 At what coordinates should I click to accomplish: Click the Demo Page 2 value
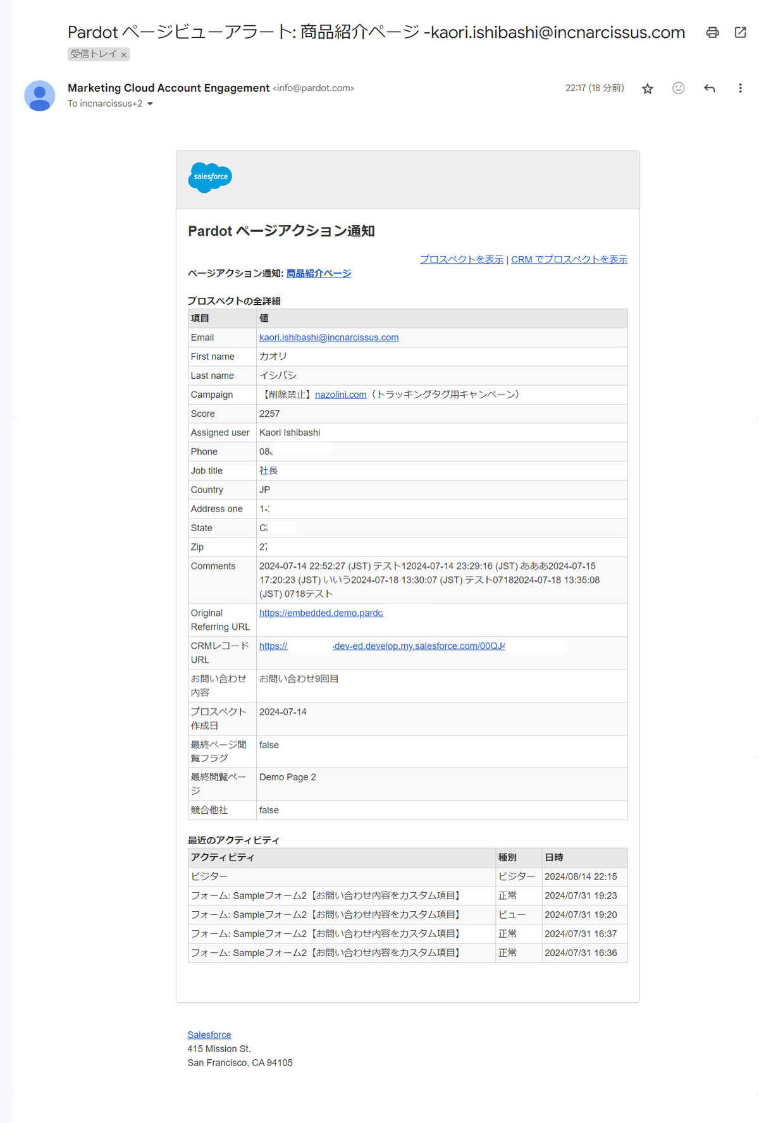pyautogui.click(x=288, y=777)
